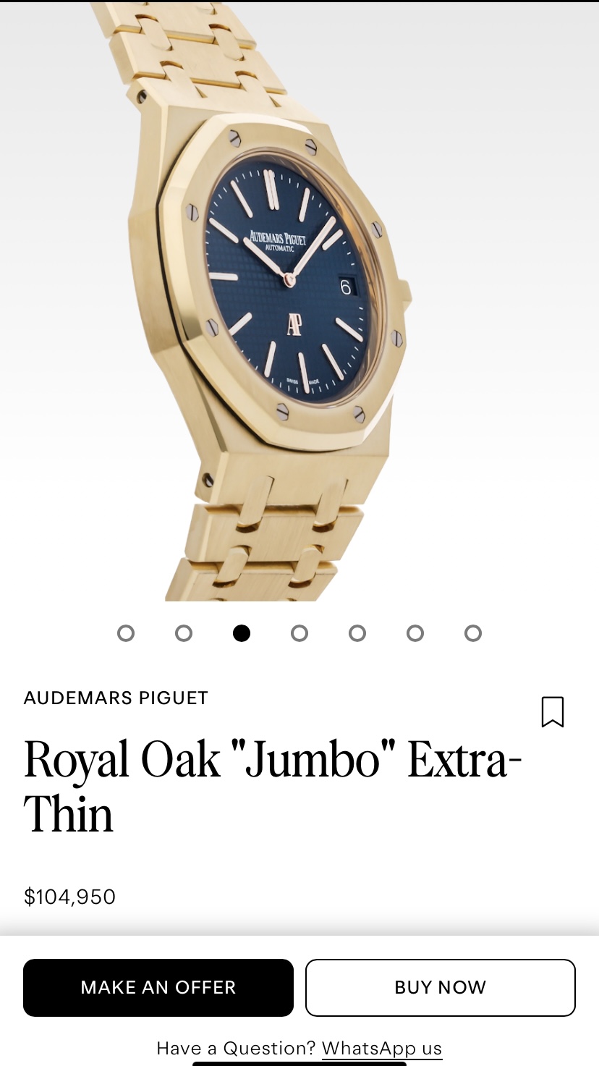Click the AP logo on the dial
The image size is (599, 1066).
[x=294, y=325]
